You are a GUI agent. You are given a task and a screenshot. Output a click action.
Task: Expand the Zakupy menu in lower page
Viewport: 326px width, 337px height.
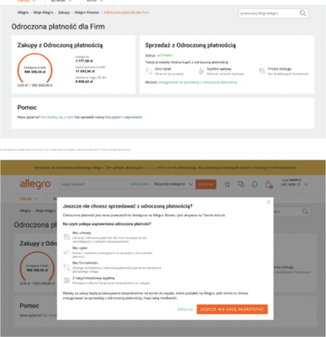[x=29, y=199]
